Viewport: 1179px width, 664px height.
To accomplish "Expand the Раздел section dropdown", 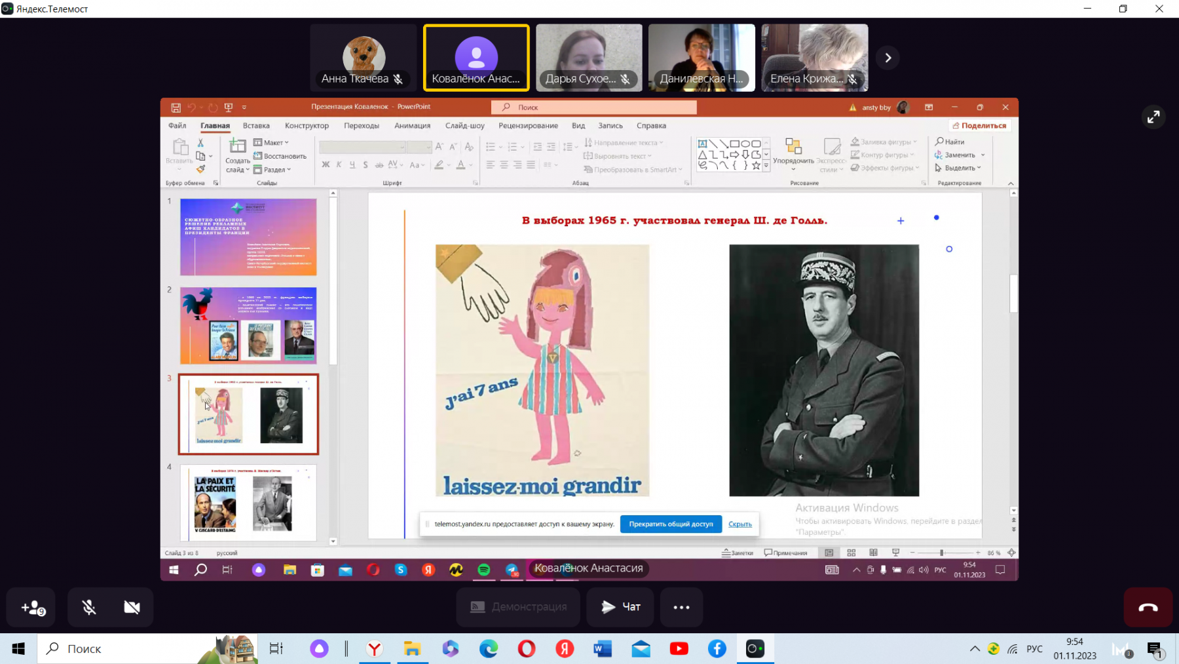I will point(272,170).
